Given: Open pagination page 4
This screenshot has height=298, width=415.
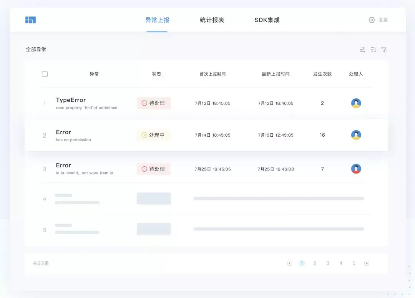Looking at the screenshot, I should (x=340, y=263).
